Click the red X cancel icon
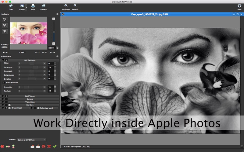 click(x=49, y=146)
